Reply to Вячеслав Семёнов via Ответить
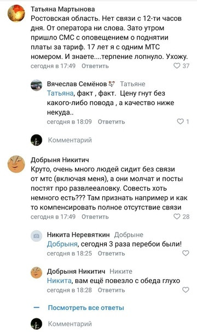 [111, 121]
